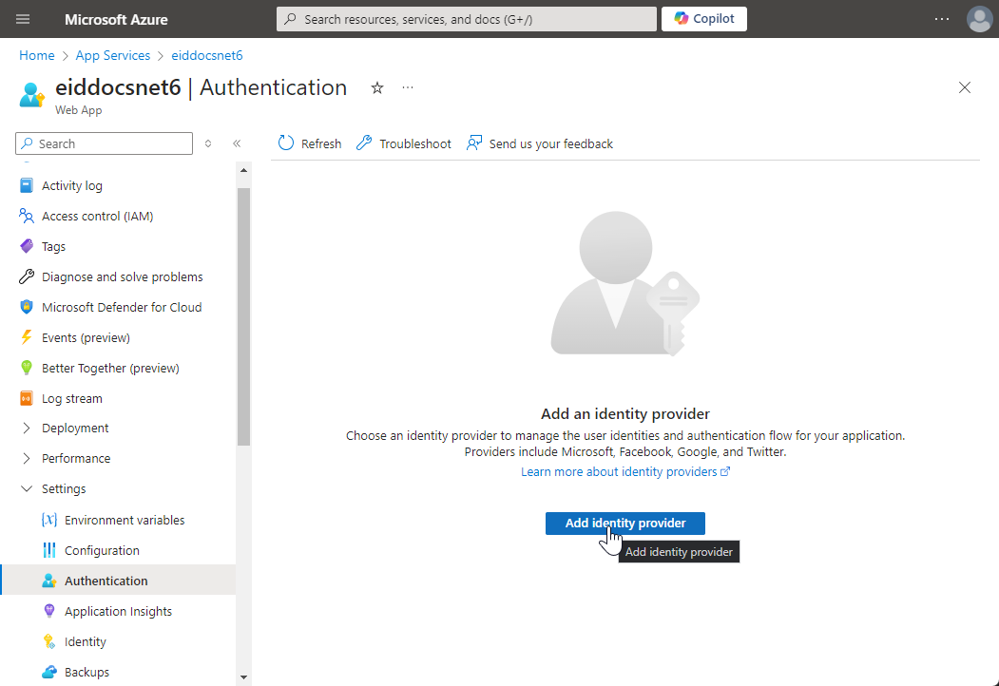Expand the Deployment section
Screen dimensions: 999x686
tap(27, 429)
